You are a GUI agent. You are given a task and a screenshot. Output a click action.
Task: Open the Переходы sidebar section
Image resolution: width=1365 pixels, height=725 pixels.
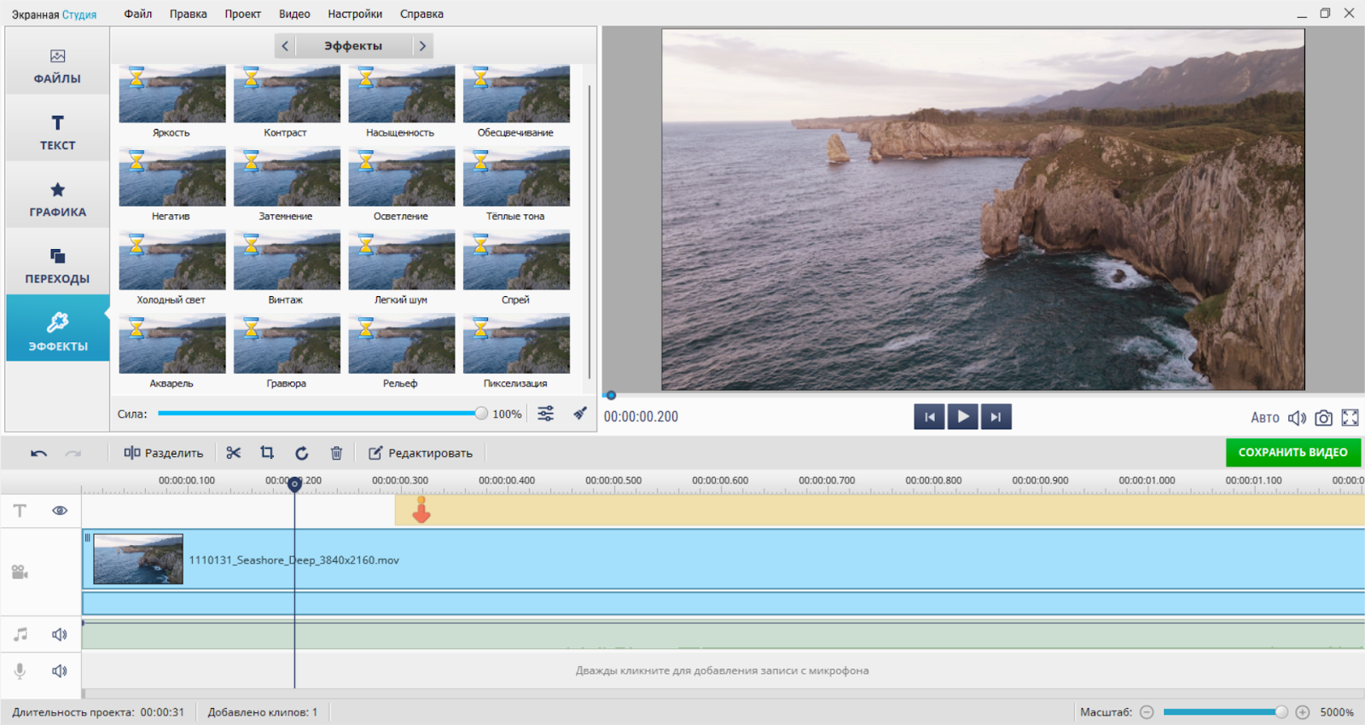[x=57, y=265]
